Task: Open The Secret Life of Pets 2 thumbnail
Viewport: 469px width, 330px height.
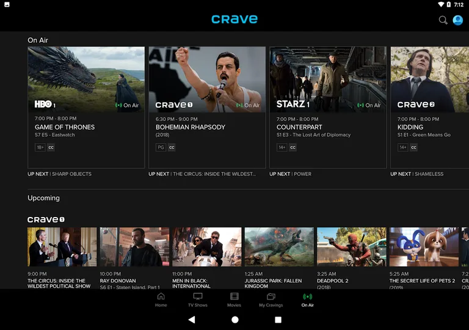Action: coord(424,247)
